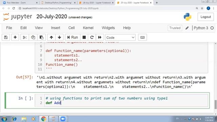Open the Insert menu

(56, 28)
